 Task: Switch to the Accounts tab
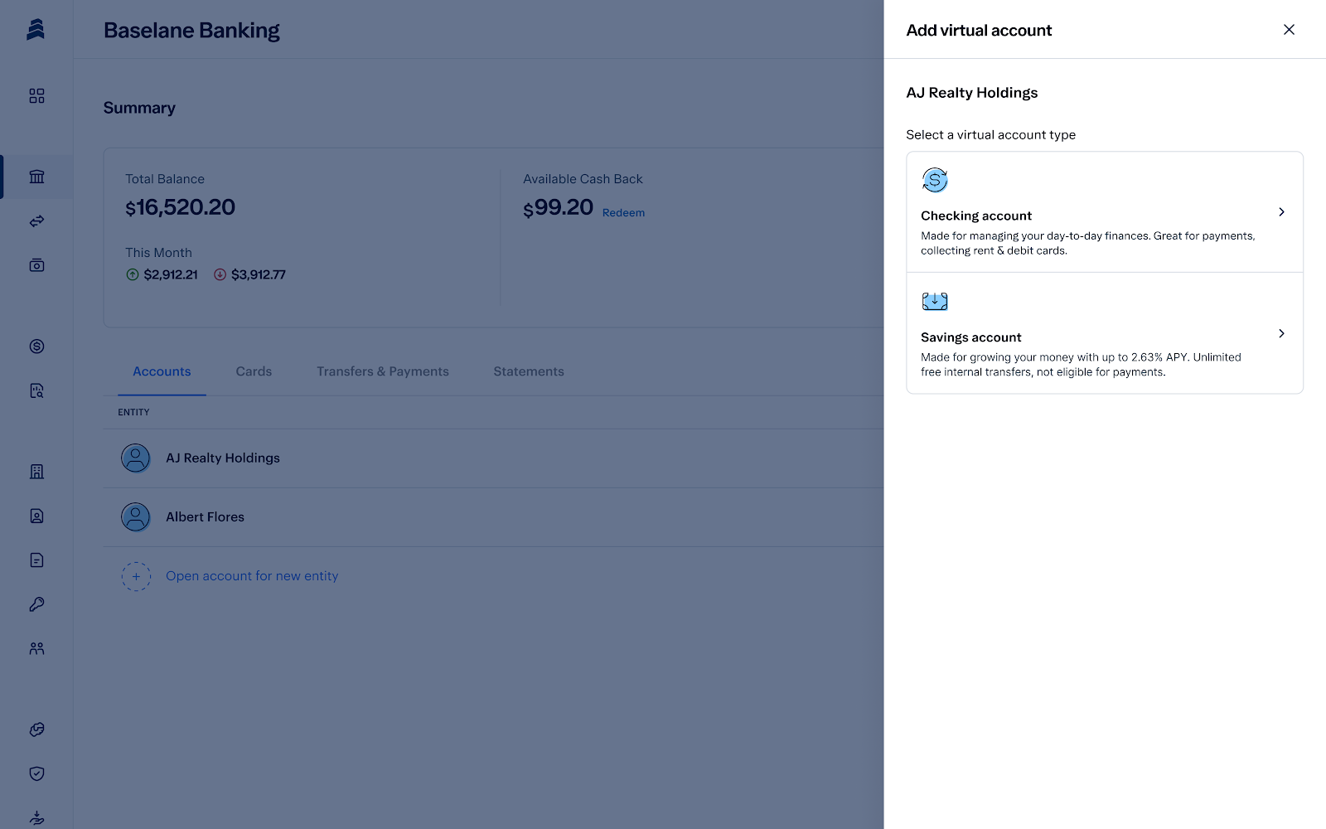[162, 371]
